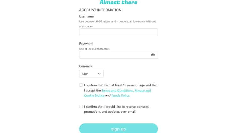The image size is (238, 133).
Task: Click the 'Use at least 8 characters' hint
Action: pos(94,49)
